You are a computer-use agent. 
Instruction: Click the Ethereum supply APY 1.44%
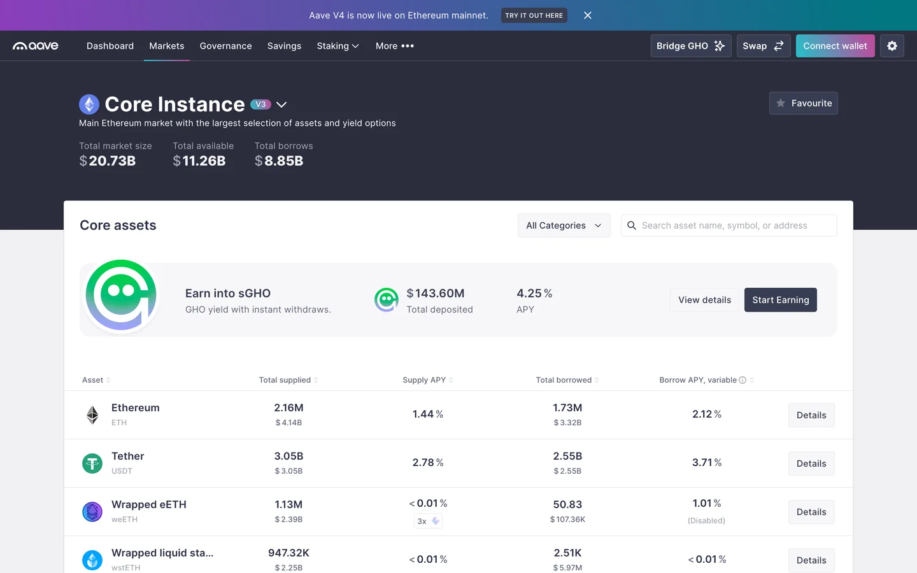[x=428, y=414]
